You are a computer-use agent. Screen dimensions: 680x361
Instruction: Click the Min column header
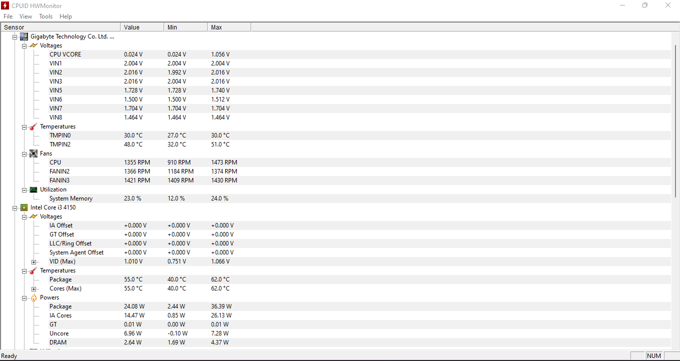point(186,27)
